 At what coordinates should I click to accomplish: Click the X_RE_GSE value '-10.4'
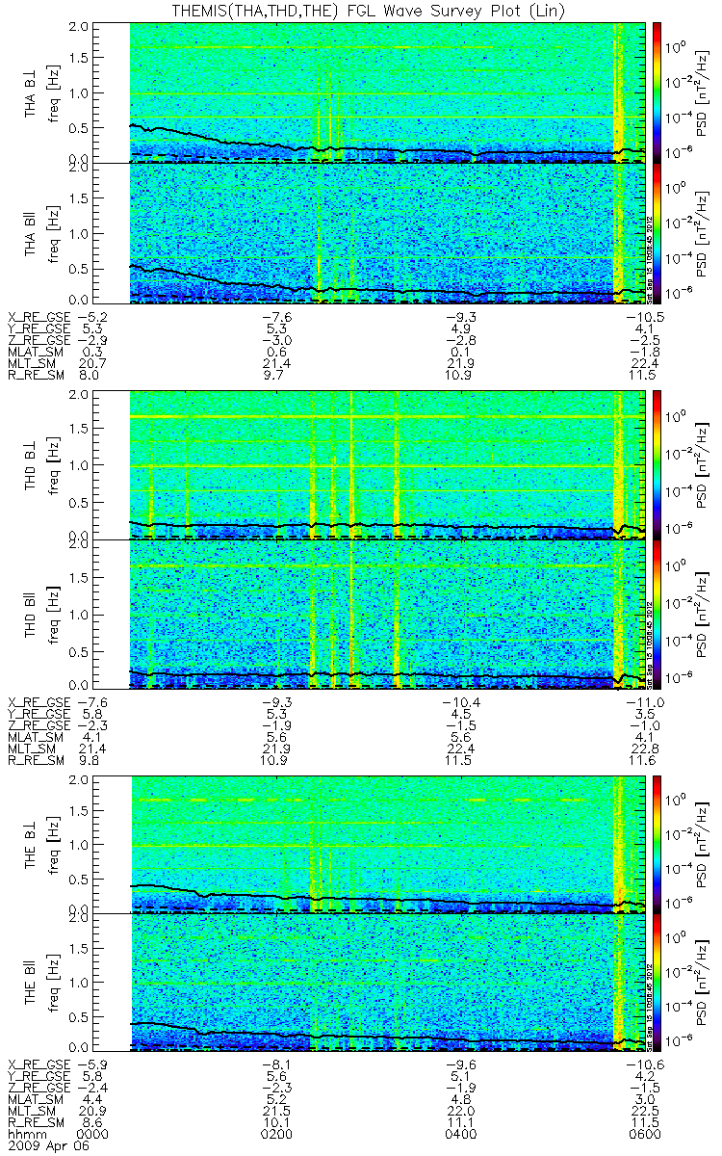460,702
